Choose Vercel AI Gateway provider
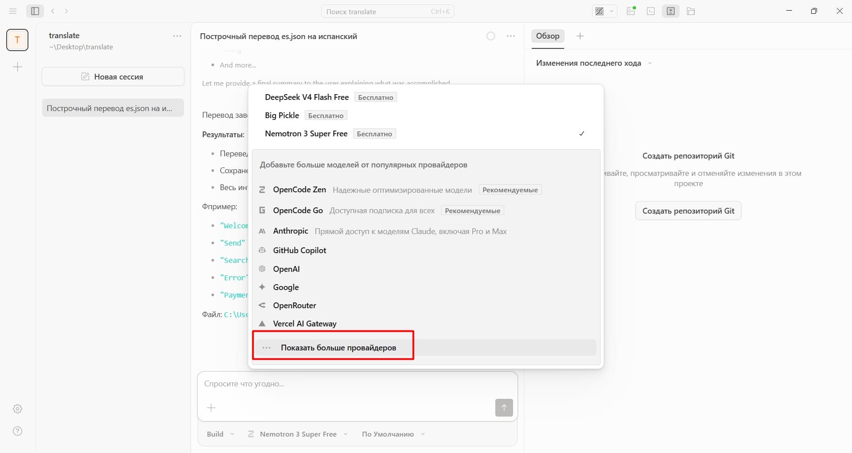 click(426, 323)
